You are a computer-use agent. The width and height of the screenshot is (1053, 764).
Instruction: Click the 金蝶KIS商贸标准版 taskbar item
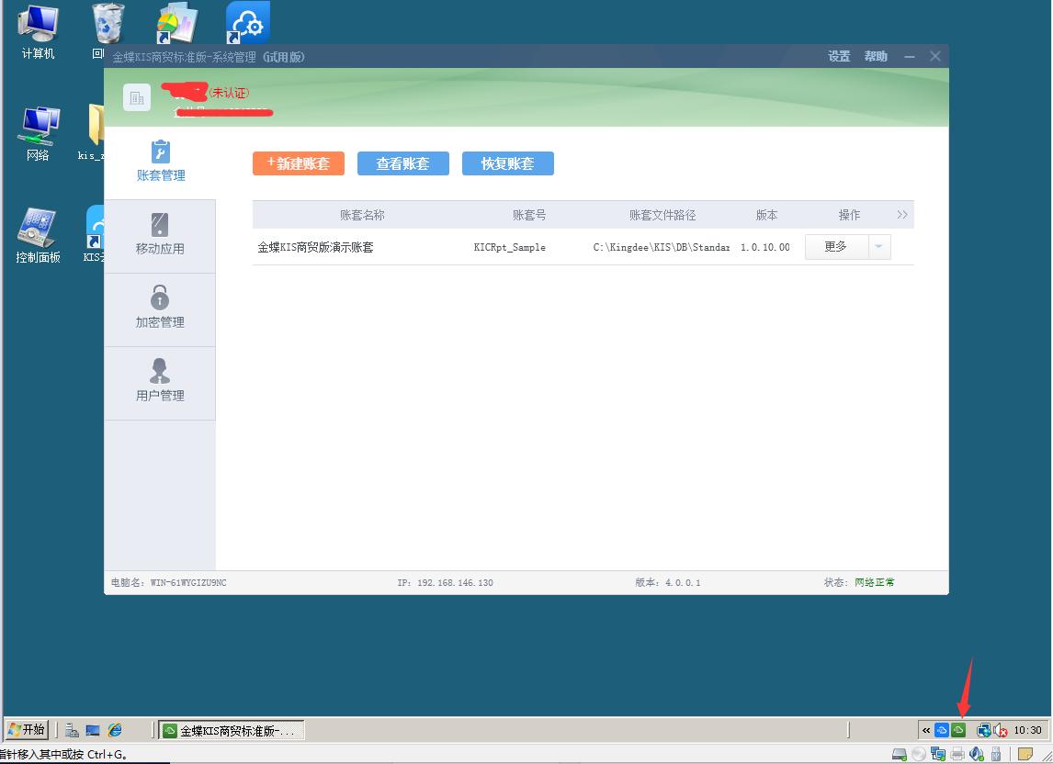coord(232,730)
